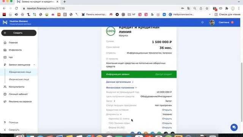
Task: Open Консультанты in the sidebar
Action: (17, 87)
